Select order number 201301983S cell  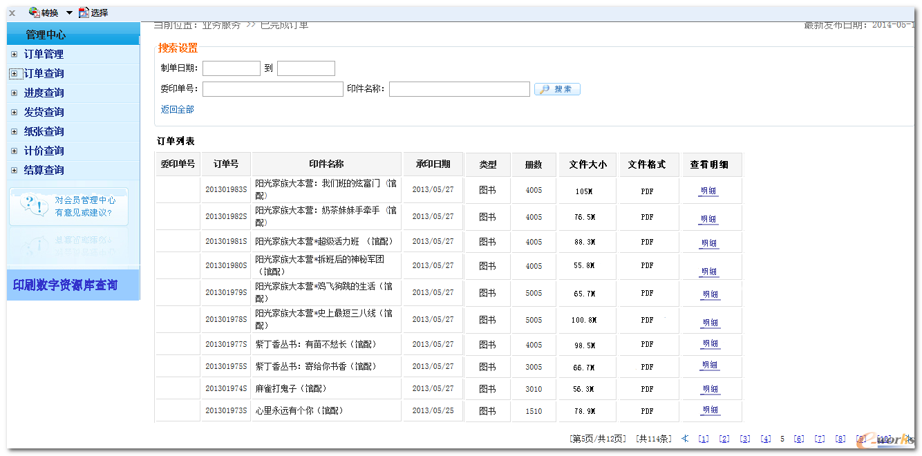pyautogui.click(x=226, y=190)
